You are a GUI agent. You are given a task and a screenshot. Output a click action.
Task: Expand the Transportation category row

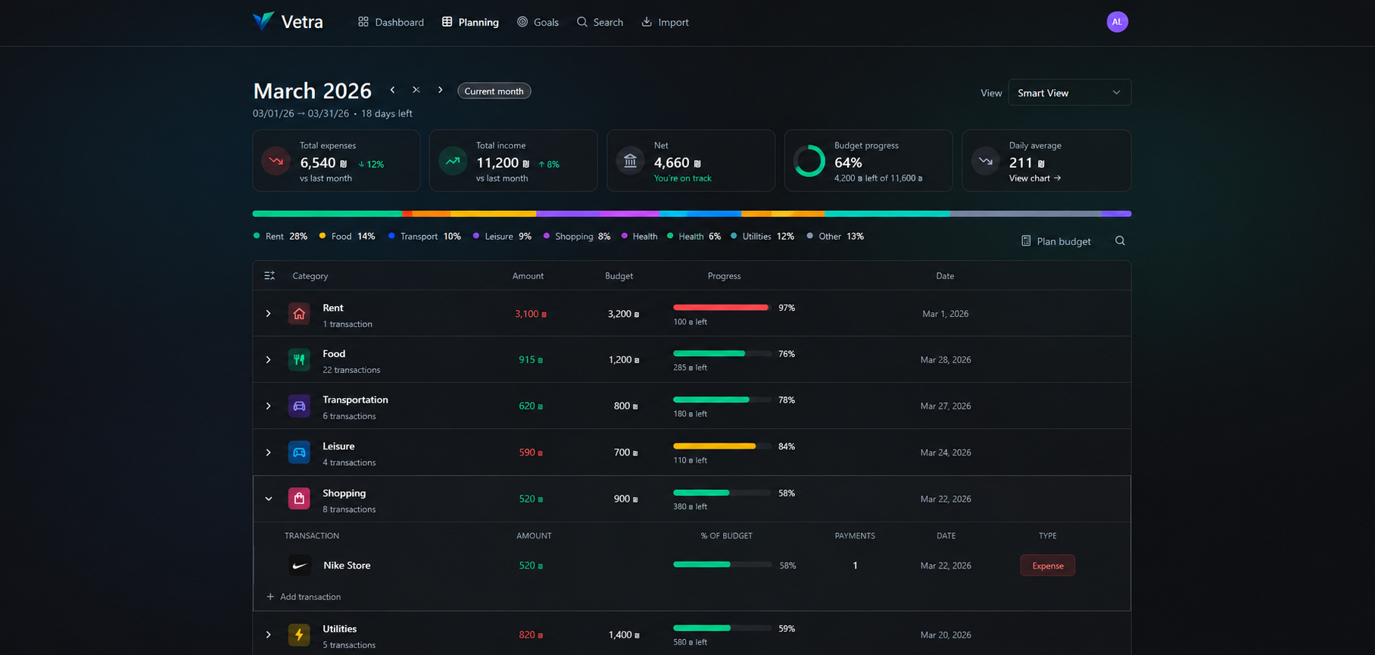coord(268,406)
